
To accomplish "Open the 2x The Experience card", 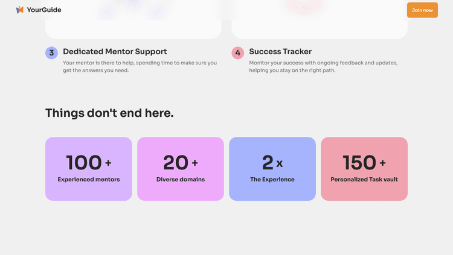I will click(272, 169).
